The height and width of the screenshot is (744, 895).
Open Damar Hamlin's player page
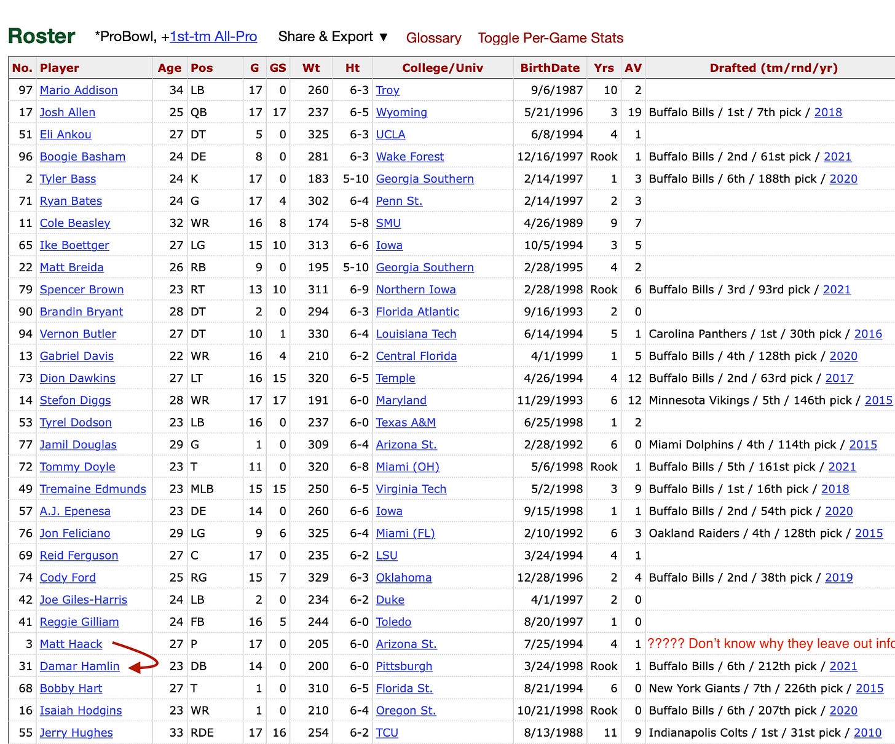80,666
